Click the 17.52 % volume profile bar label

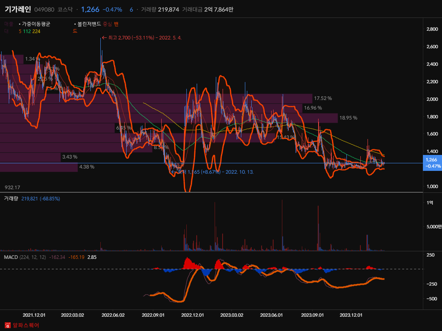(x=323, y=98)
